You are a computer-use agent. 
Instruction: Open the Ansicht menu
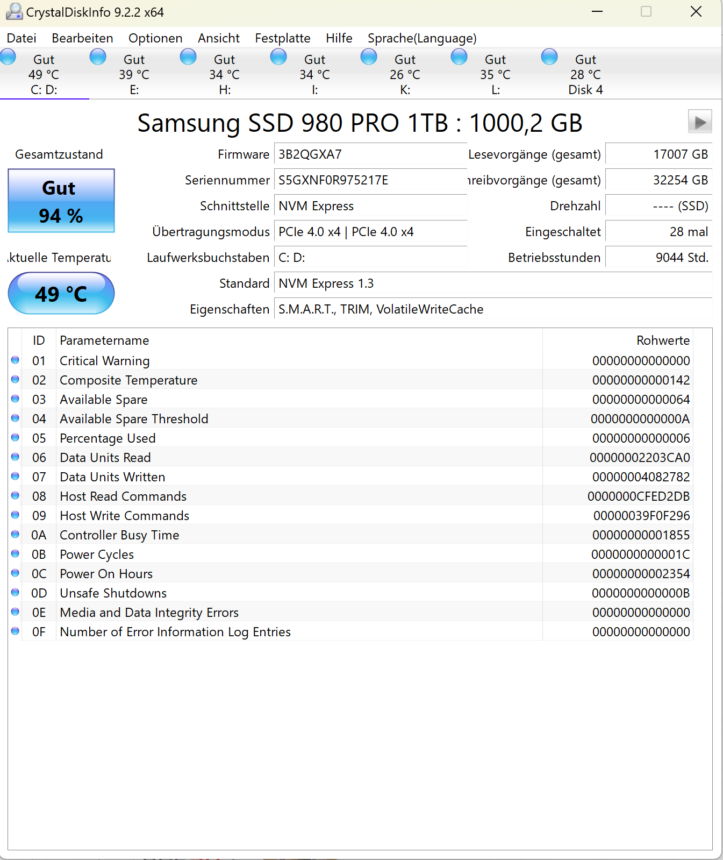click(x=219, y=38)
